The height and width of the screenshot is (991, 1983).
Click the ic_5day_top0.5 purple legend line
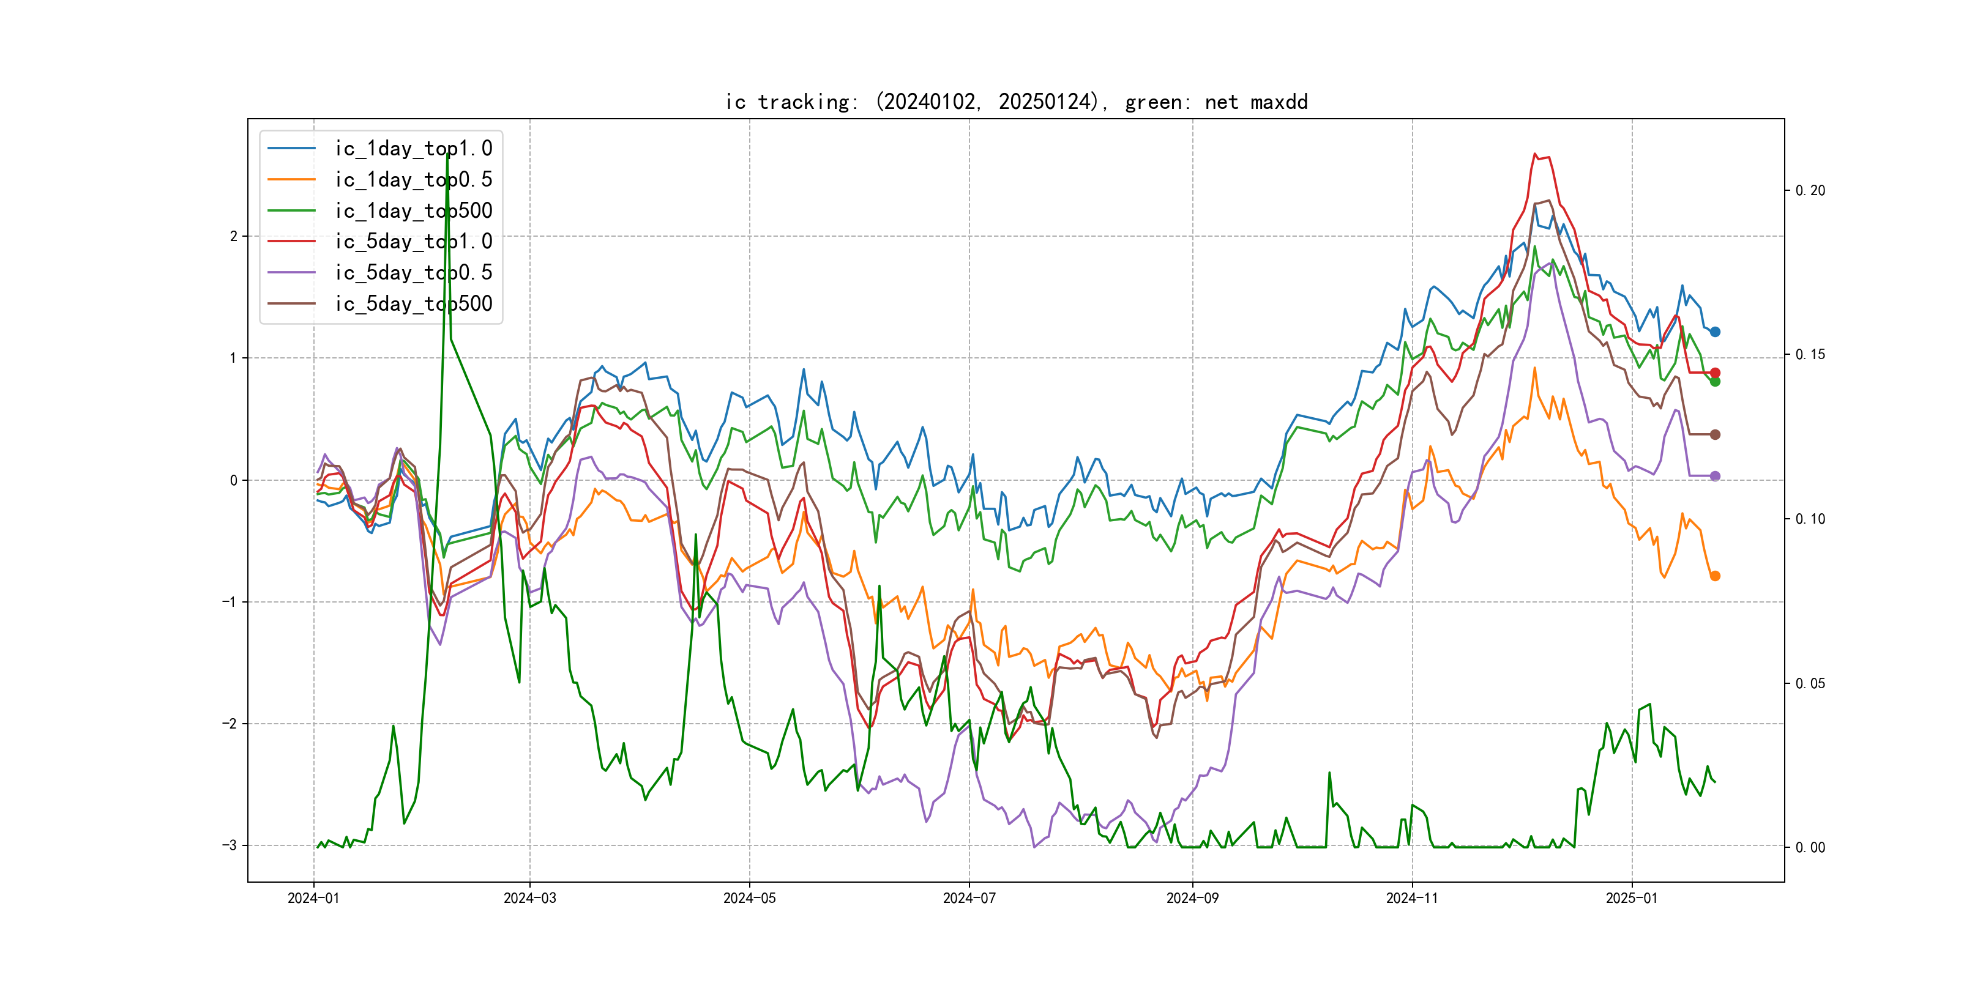coord(291,272)
